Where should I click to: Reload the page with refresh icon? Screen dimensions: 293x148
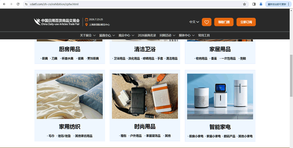19,4
